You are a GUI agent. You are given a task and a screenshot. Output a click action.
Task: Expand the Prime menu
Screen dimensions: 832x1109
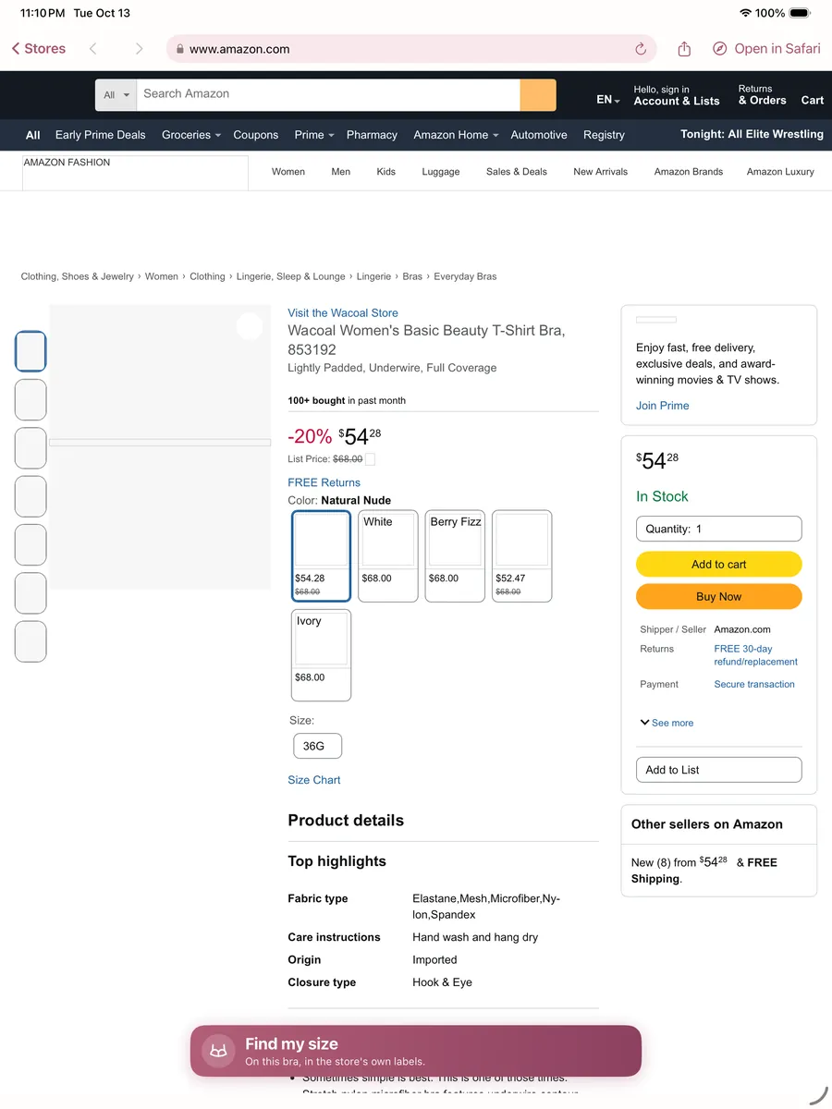[x=314, y=135]
